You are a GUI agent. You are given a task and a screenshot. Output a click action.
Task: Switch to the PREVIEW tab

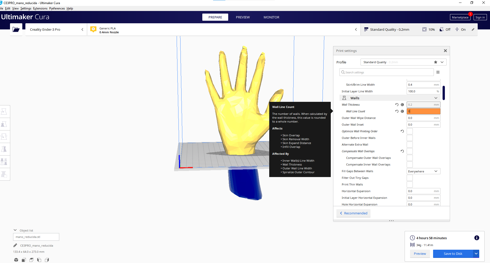[243, 17]
